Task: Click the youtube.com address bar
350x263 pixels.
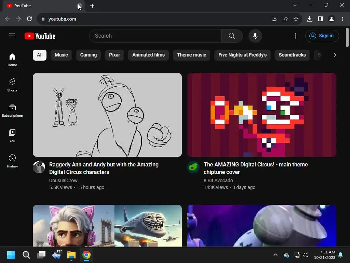Action: (x=154, y=19)
